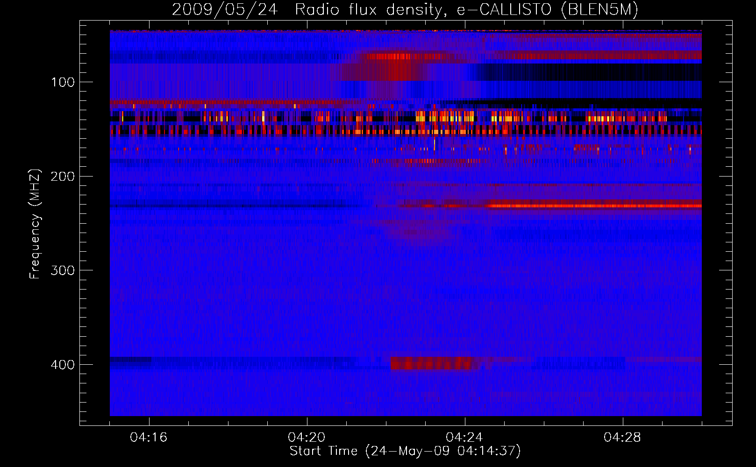Click the 04:28 time tick label

click(x=622, y=438)
